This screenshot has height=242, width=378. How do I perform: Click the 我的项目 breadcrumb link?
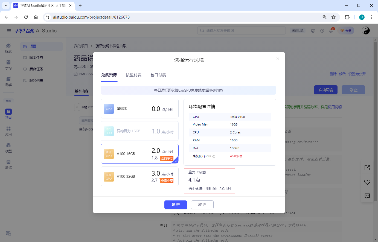(x=81, y=46)
